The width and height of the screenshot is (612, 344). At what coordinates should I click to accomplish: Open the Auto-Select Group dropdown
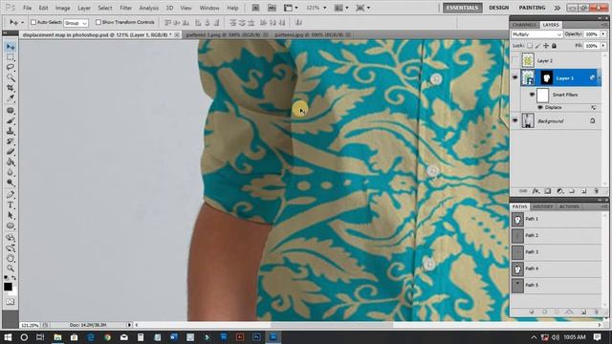tap(76, 23)
